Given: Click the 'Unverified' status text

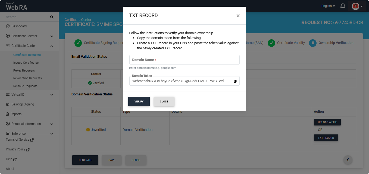Looking at the screenshot, I should 98,130.
